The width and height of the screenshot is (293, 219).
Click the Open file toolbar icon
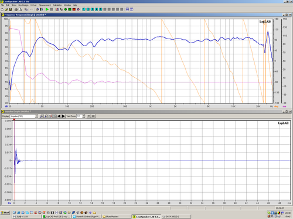[x=6, y=9]
